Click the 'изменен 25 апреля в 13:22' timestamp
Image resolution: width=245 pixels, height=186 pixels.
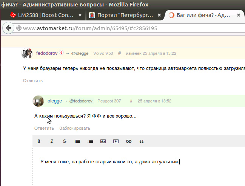[x=151, y=53]
